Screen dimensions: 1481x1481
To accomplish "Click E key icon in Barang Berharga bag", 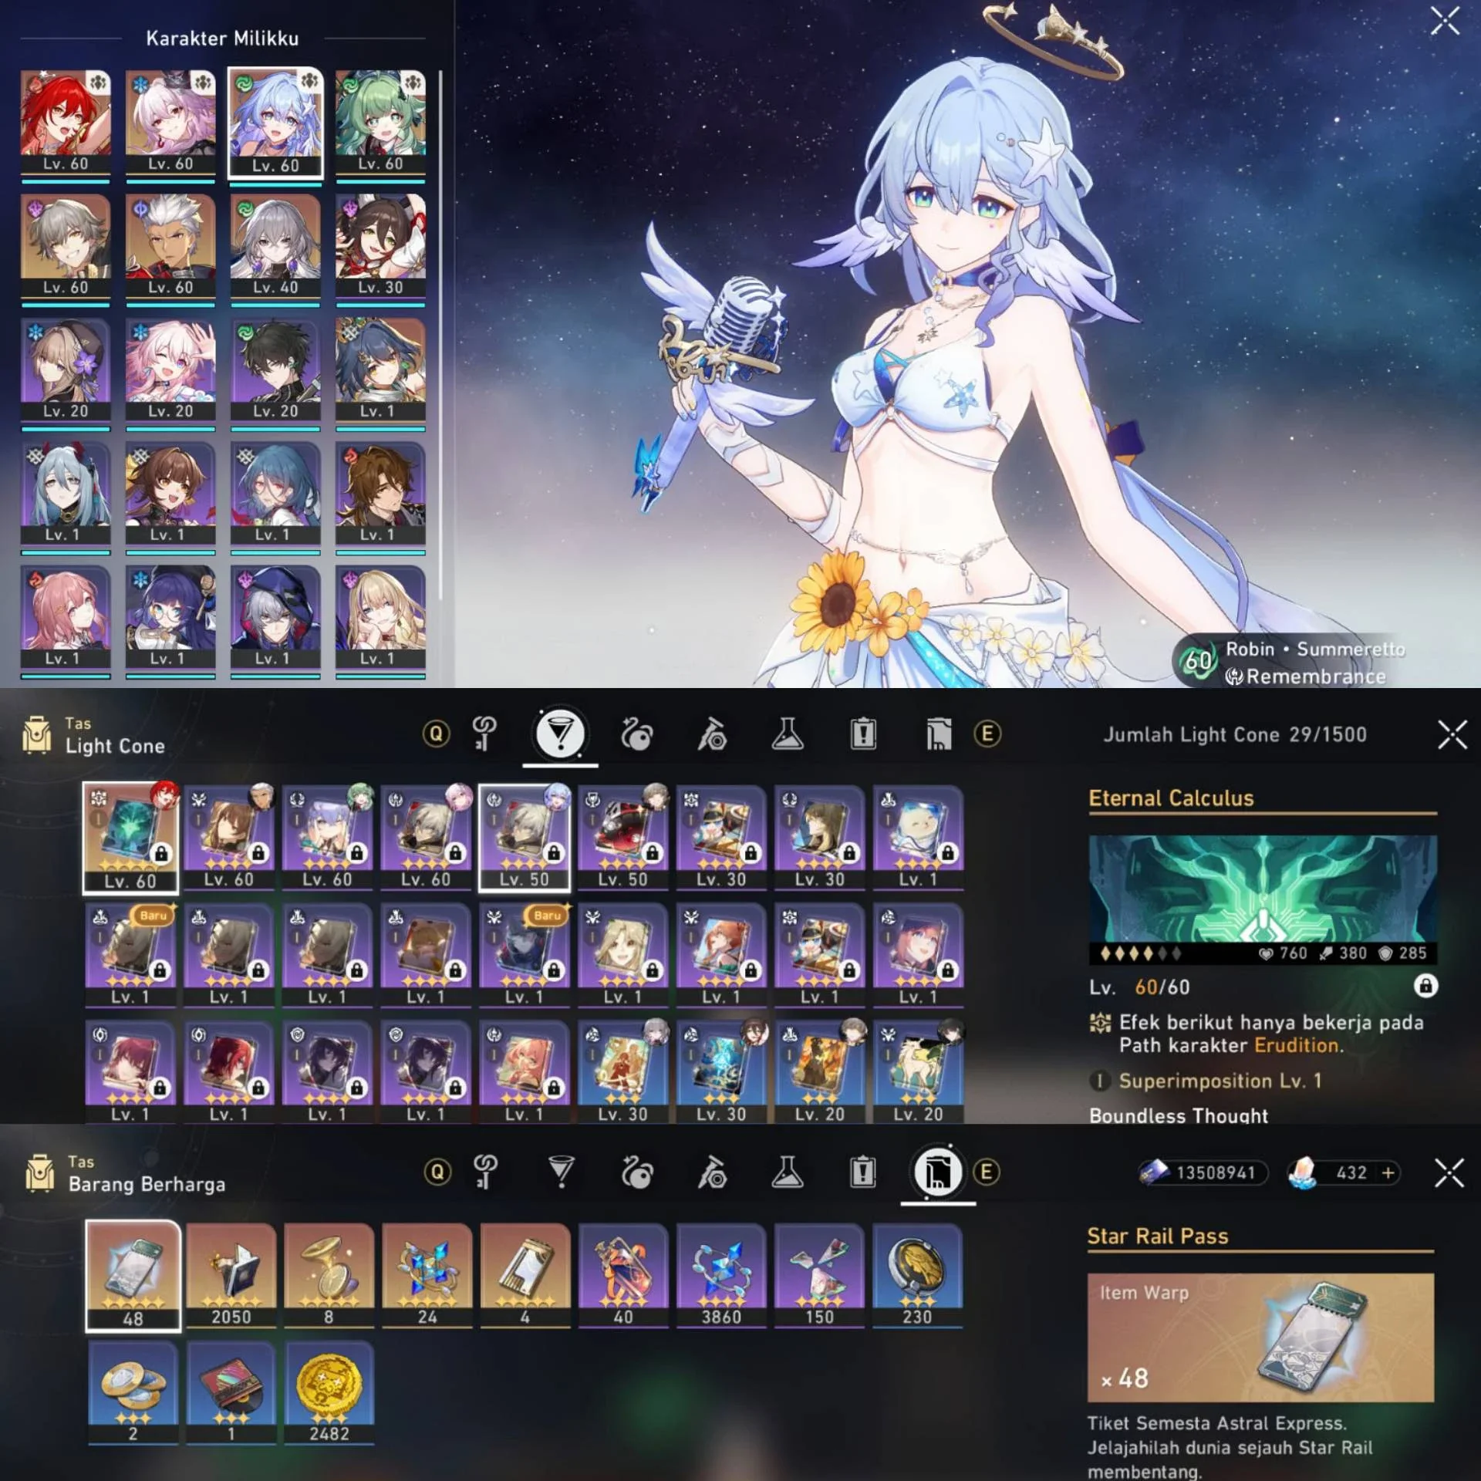I will tap(986, 1172).
